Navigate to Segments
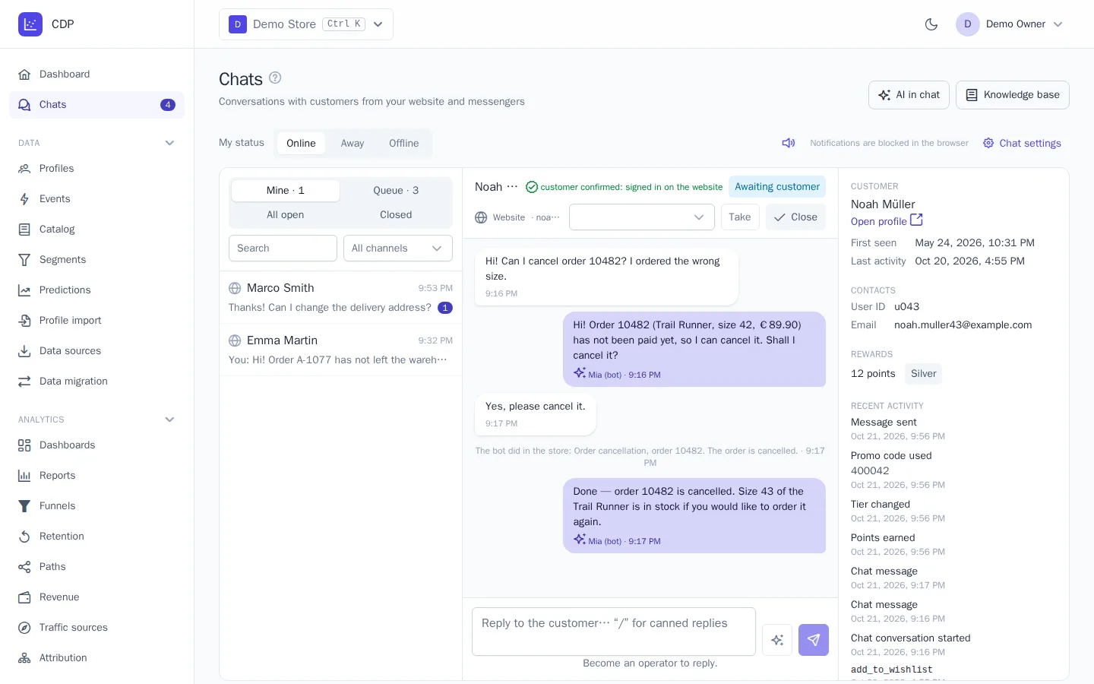 (96, 260)
